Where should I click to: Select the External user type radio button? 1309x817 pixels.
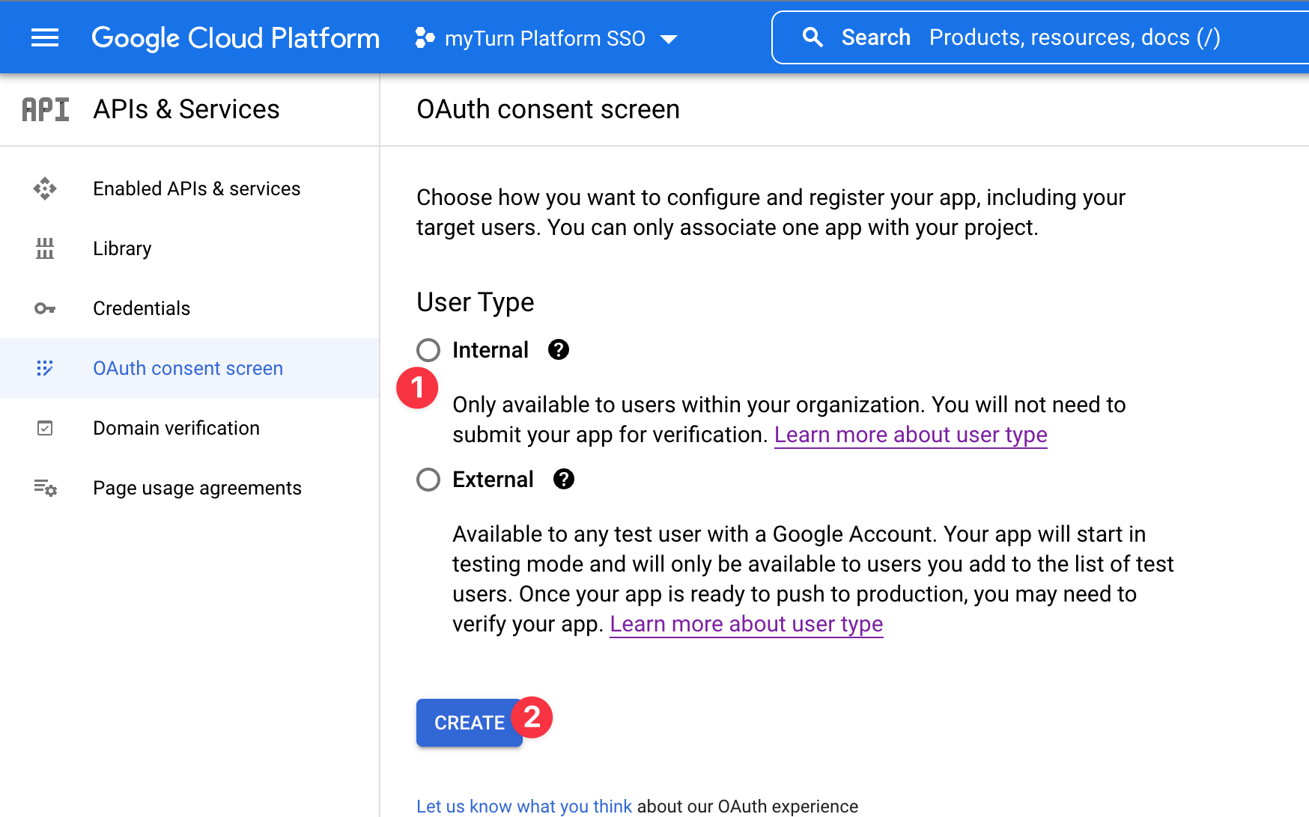(428, 480)
